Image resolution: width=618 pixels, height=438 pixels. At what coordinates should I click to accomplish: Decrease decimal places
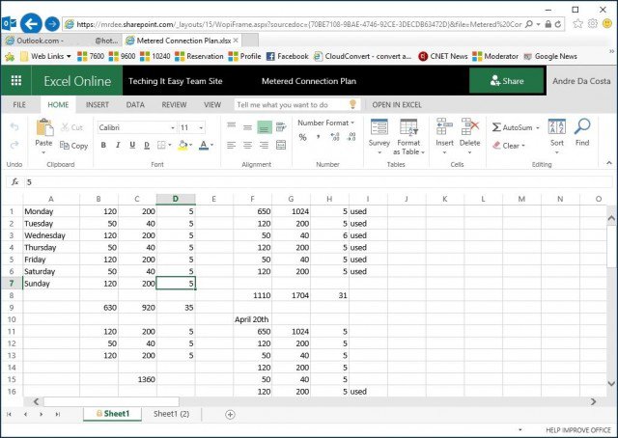click(351, 137)
